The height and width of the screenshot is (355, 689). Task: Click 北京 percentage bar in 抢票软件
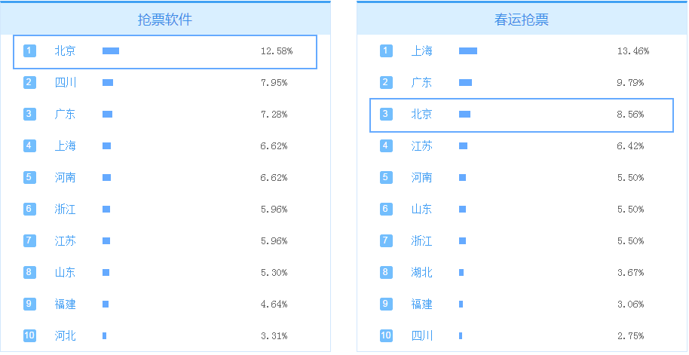(x=111, y=51)
